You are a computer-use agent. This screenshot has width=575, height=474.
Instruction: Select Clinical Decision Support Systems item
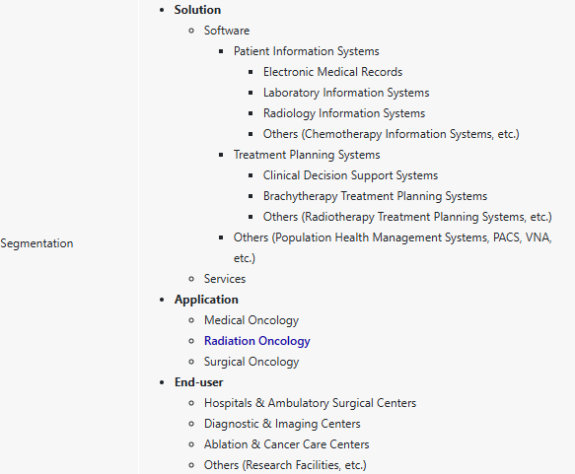pyautogui.click(x=350, y=175)
